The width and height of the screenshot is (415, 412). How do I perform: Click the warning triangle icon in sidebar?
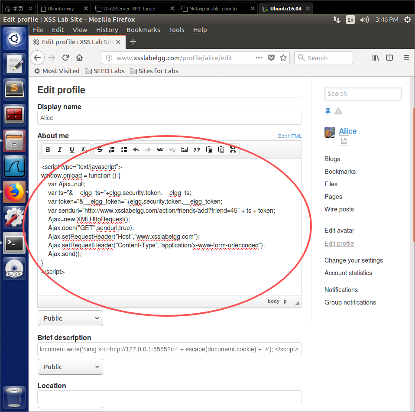(x=338, y=111)
